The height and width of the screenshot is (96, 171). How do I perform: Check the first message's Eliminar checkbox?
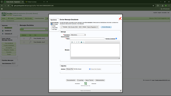[24, 38]
